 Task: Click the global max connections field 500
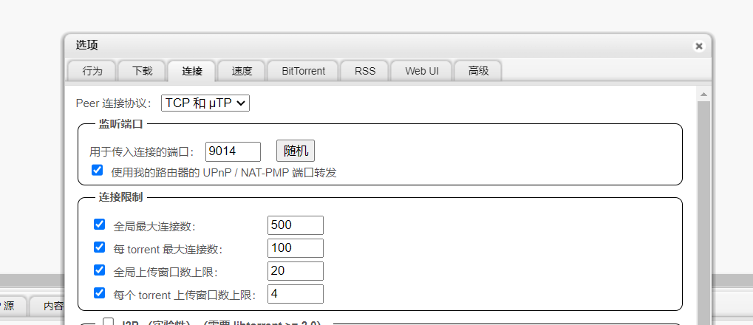click(296, 225)
